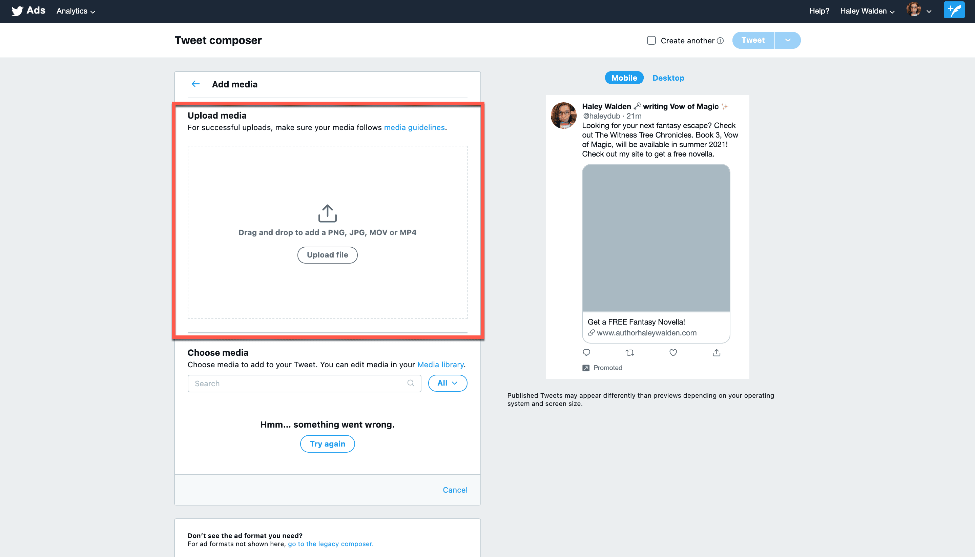
Task: Click the media guidelines link
Action: click(414, 127)
